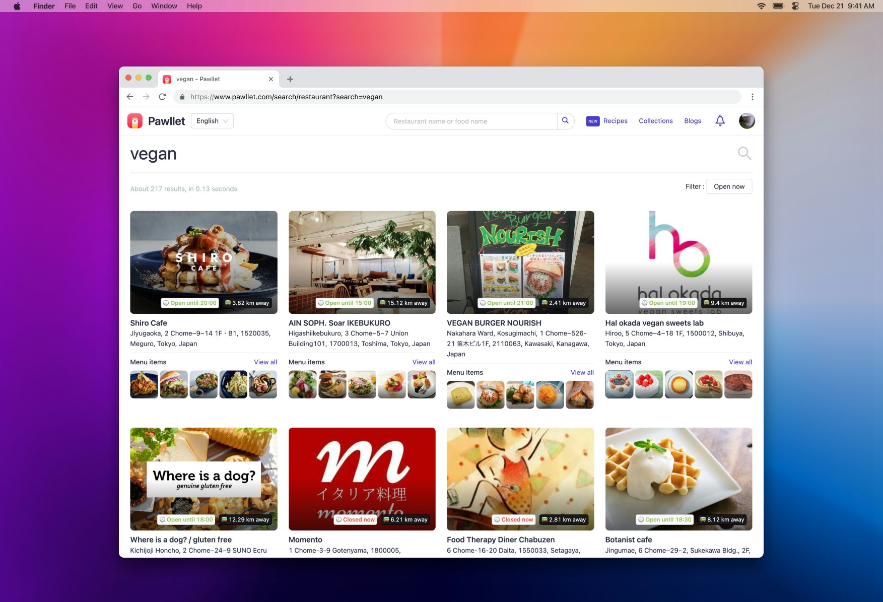Click the browser forward arrow

click(x=146, y=97)
